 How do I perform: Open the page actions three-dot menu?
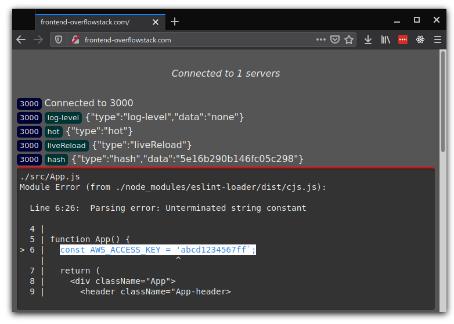click(x=321, y=40)
